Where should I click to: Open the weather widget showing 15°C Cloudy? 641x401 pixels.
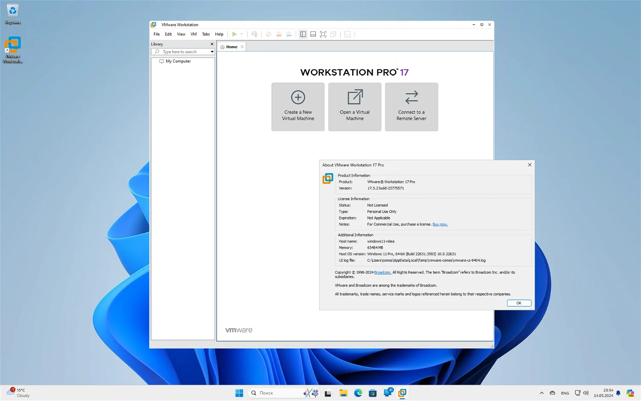[x=18, y=393]
